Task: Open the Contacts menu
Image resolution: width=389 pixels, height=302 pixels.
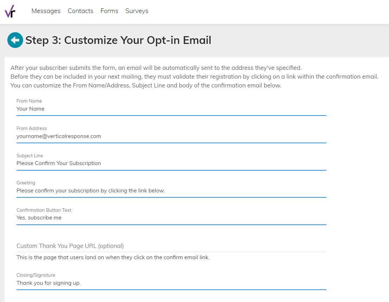Action: click(x=80, y=11)
